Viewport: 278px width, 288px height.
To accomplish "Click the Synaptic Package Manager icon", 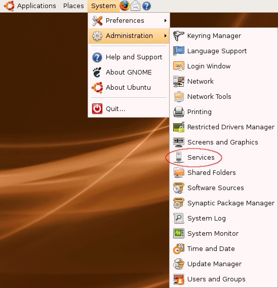I will (x=178, y=203).
